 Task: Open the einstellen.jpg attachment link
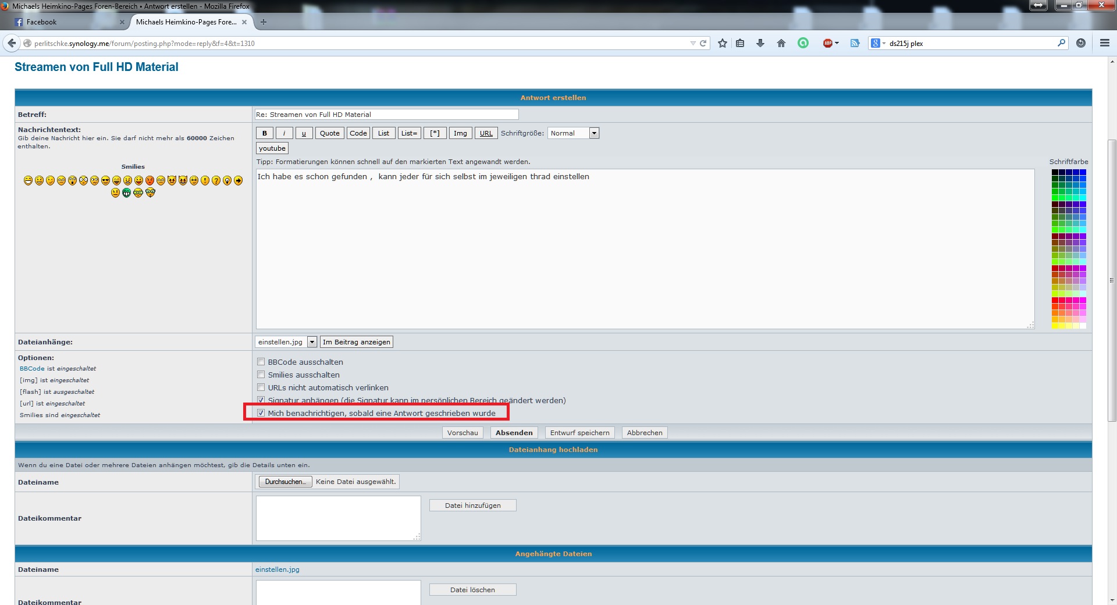click(x=277, y=570)
